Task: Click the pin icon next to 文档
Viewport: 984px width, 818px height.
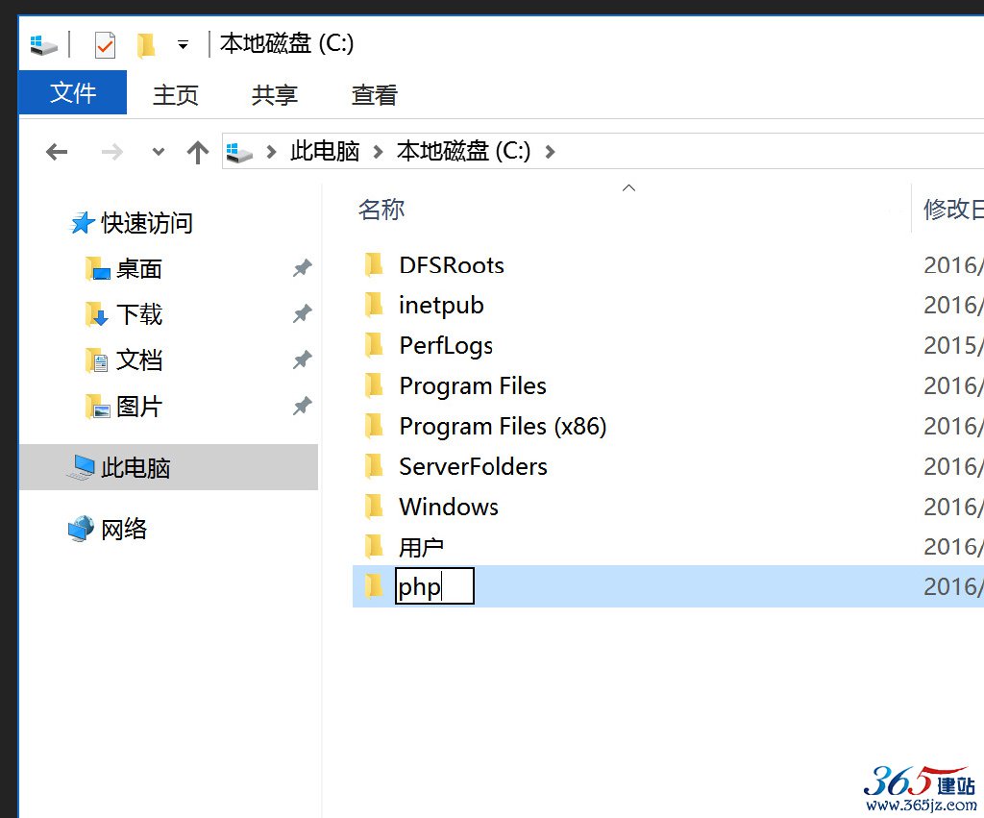Action: (302, 359)
